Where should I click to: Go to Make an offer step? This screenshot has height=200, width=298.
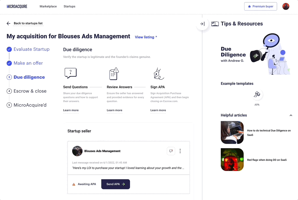[x=28, y=63]
